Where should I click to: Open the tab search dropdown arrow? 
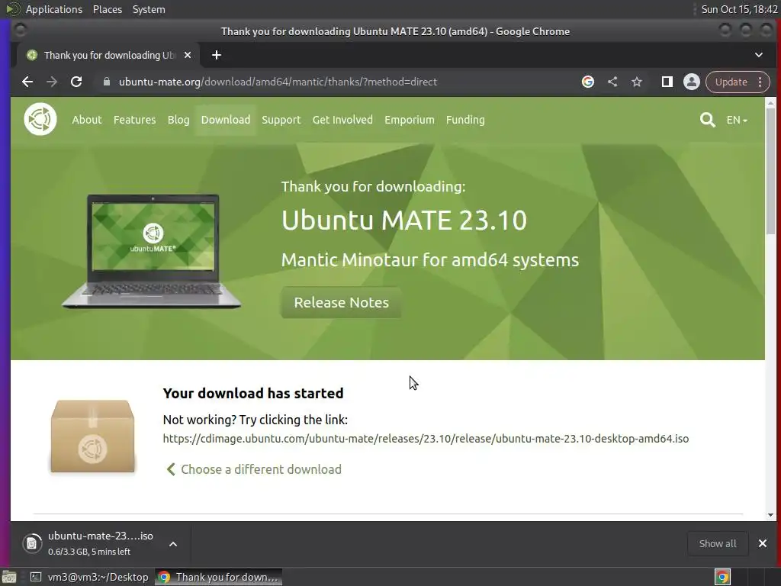tap(759, 55)
